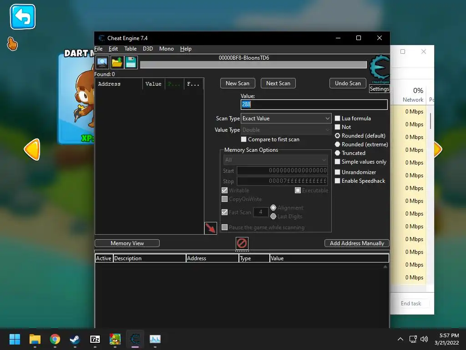Open the File menu
The height and width of the screenshot is (350, 466).
click(x=98, y=49)
